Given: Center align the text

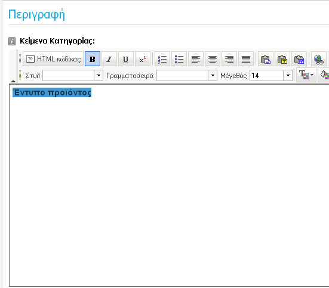Looking at the screenshot, I should (213, 59).
